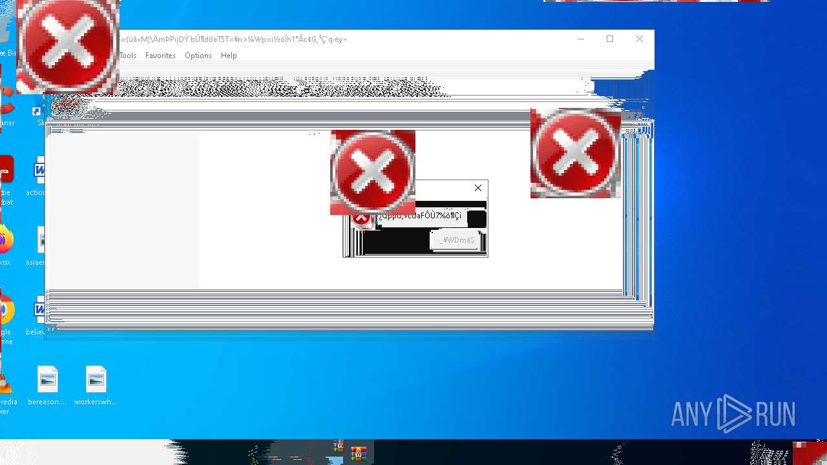The height and width of the screenshot is (465, 827).
Task: Open the Options menu
Action: (x=198, y=56)
